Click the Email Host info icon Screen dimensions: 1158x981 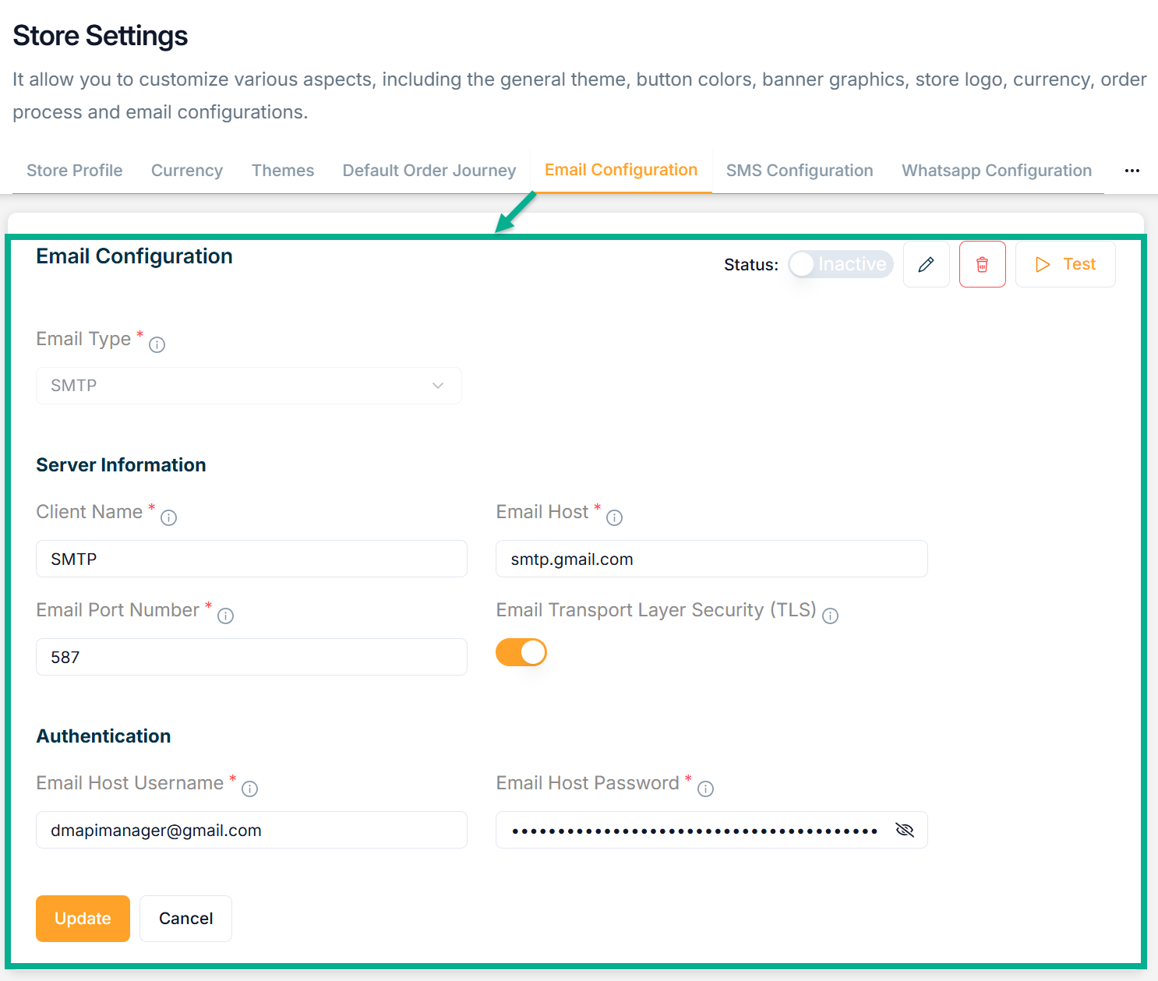614,517
